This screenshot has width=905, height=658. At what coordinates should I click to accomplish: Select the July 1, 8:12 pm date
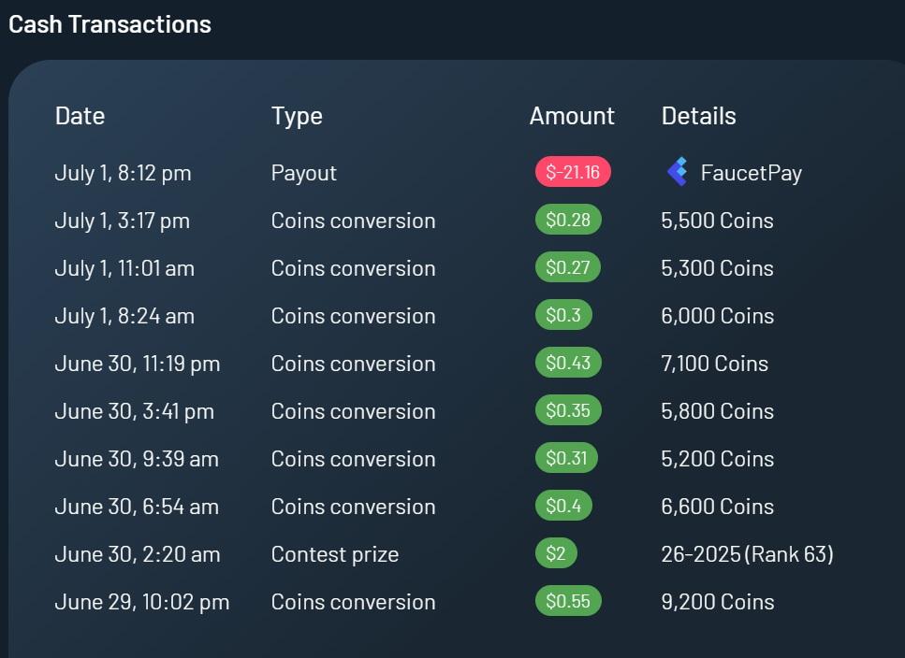tap(123, 173)
